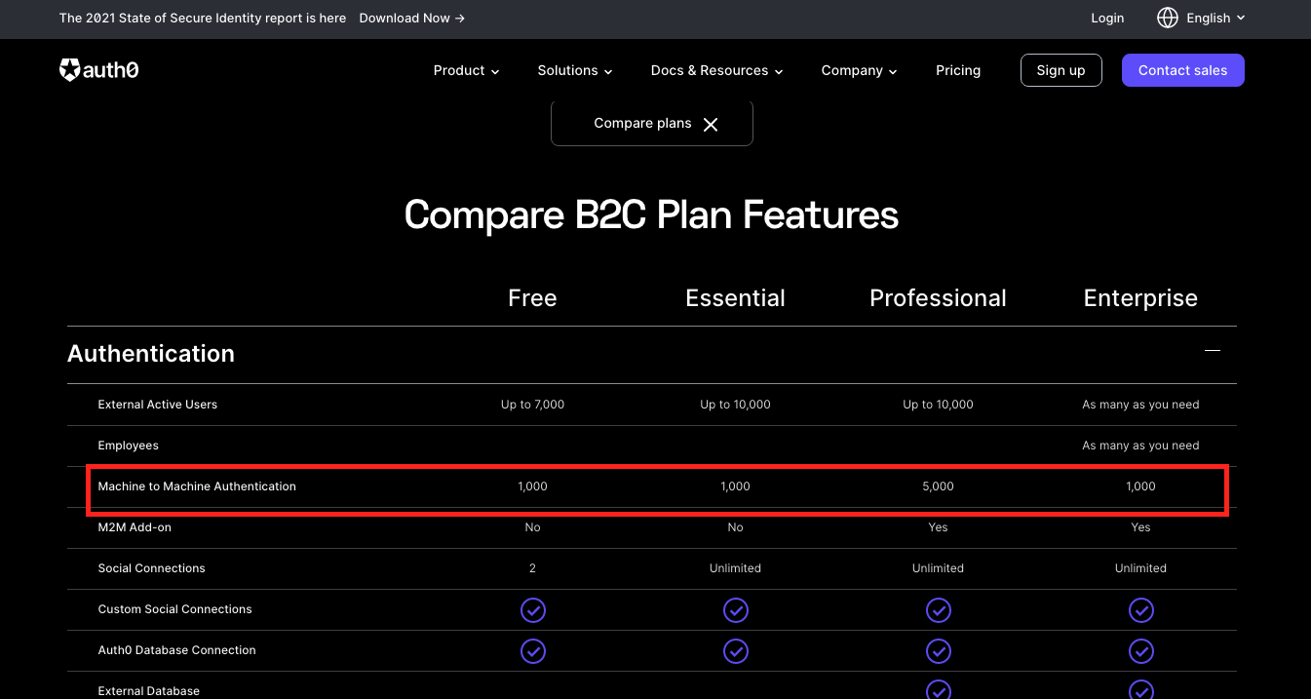Open the Company dropdown menu
This screenshot has height=699, width=1311.
point(859,70)
